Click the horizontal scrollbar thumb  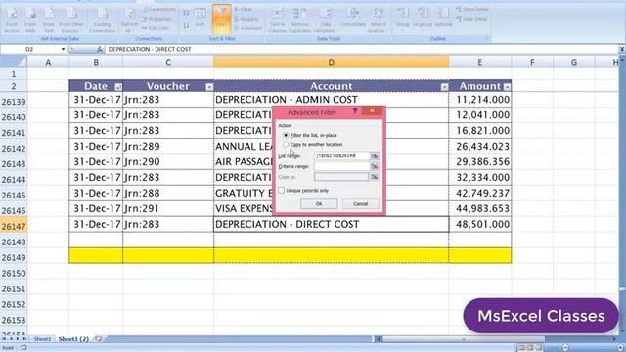[x=463, y=339]
